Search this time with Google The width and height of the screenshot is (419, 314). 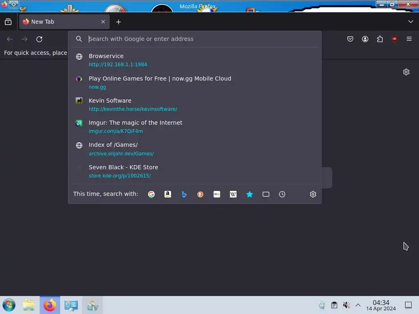coord(151,194)
